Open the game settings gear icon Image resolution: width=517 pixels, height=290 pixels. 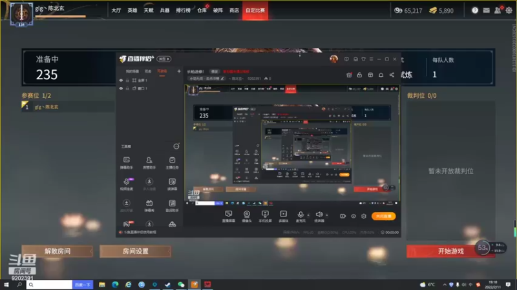(509, 10)
